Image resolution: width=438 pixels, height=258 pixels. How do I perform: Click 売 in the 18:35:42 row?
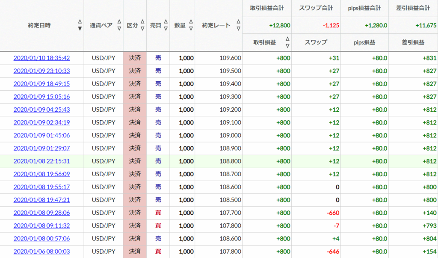pos(158,58)
